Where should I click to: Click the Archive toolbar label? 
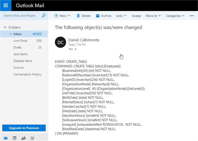click(x=106, y=16)
